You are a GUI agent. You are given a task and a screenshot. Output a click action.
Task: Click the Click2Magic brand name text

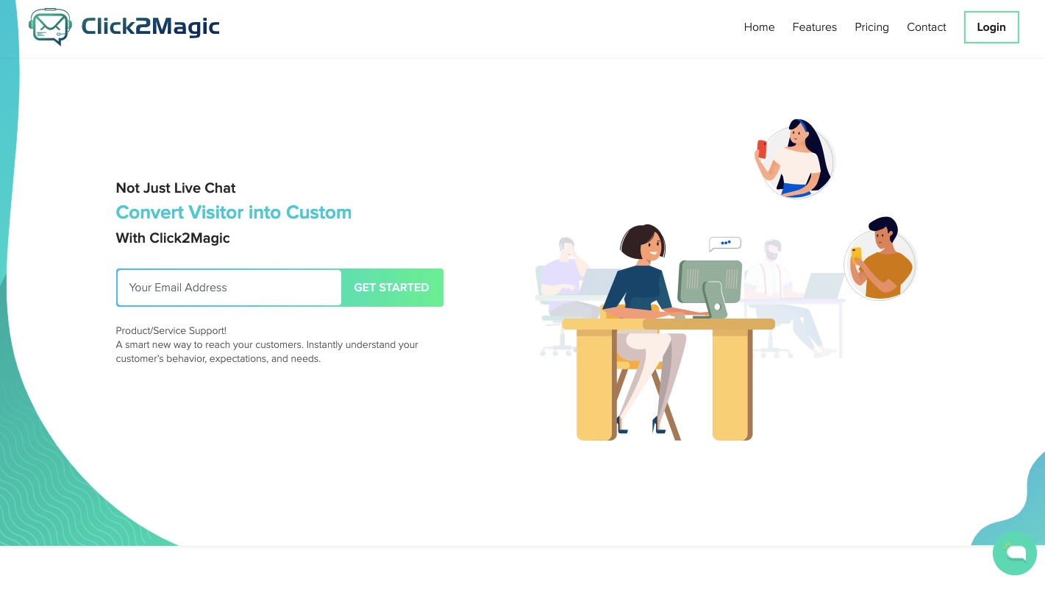(151, 26)
